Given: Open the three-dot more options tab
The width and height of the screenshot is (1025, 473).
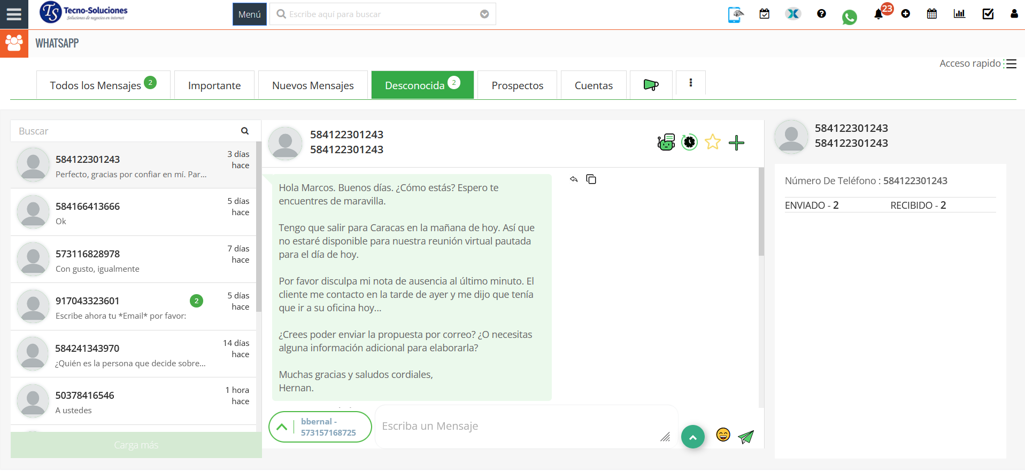Looking at the screenshot, I should pyautogui.click(x=691, y=83).
